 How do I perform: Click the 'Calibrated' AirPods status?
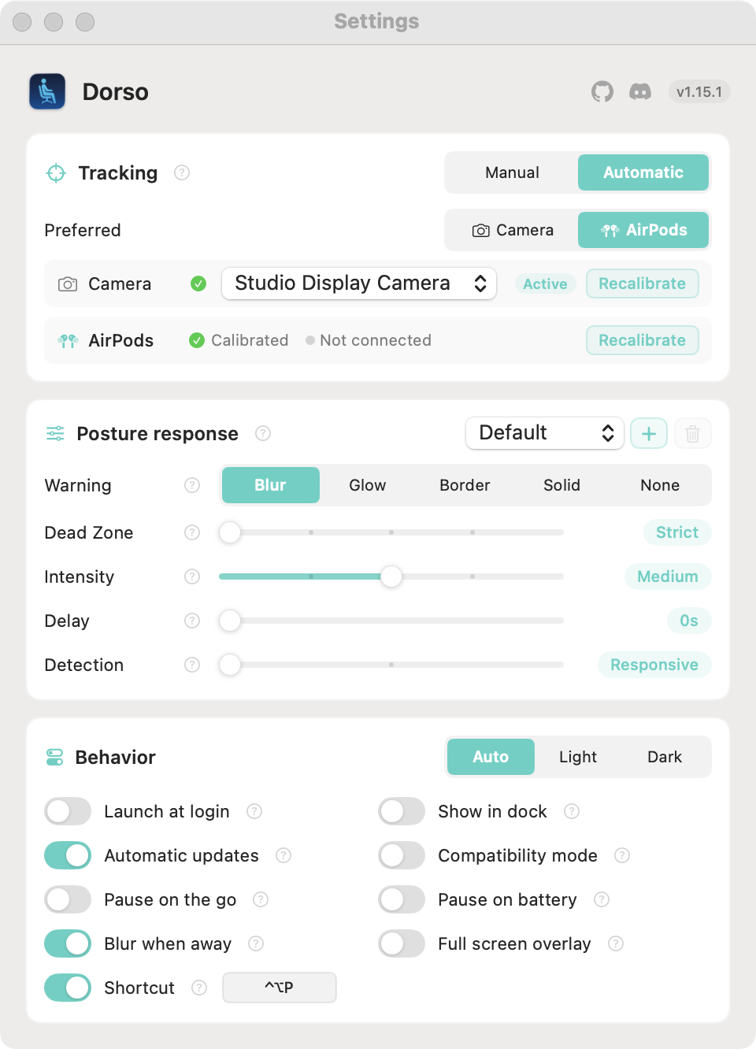239,340
